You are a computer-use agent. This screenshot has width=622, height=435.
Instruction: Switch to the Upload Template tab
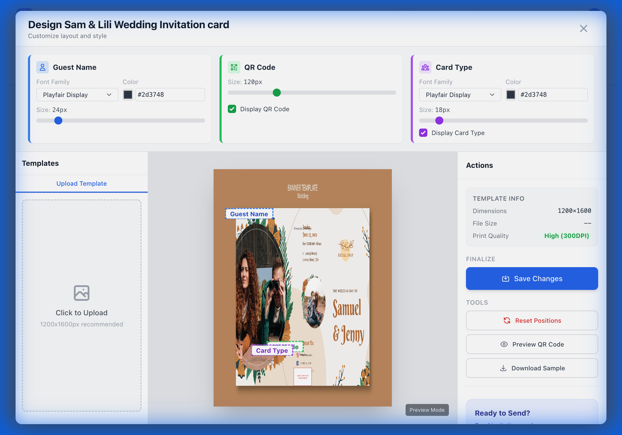click(x=82, y=183)
